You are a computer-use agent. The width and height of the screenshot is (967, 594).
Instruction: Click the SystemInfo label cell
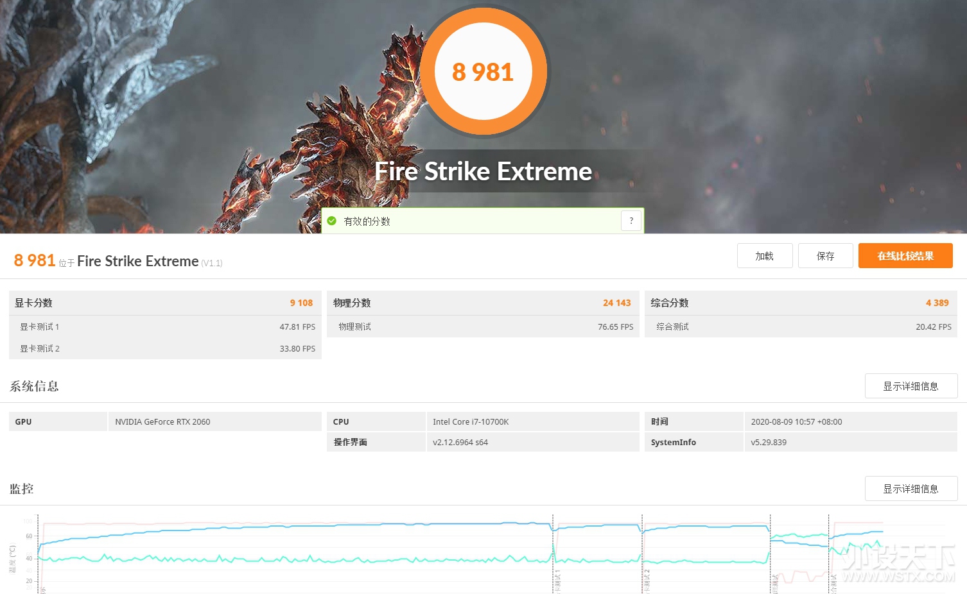(x=693, y=442)
